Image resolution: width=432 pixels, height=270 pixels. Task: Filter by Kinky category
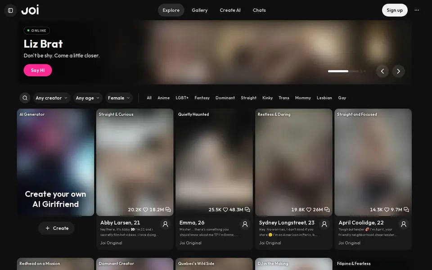tap(267, 98)
